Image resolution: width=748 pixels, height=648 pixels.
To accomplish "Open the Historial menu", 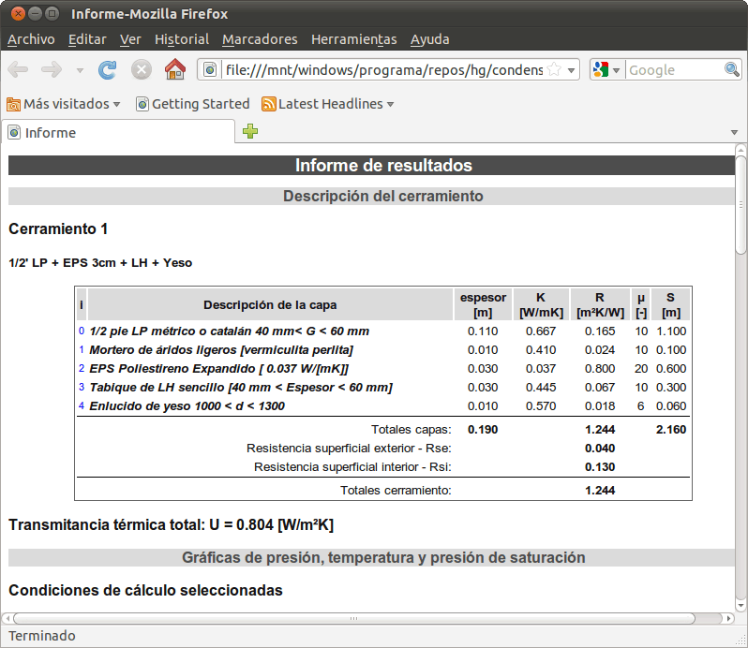I will tap(182, 39).
